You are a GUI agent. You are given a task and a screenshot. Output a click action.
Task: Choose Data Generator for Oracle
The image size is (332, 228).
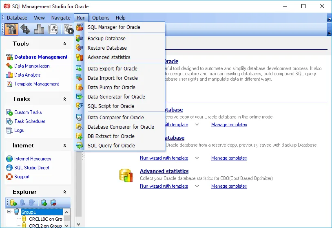[120, 96]
